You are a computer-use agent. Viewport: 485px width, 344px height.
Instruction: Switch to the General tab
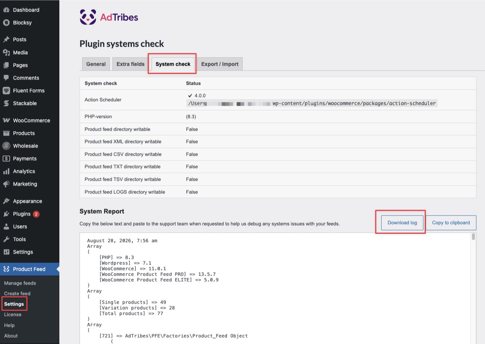(x=96, y=64)
